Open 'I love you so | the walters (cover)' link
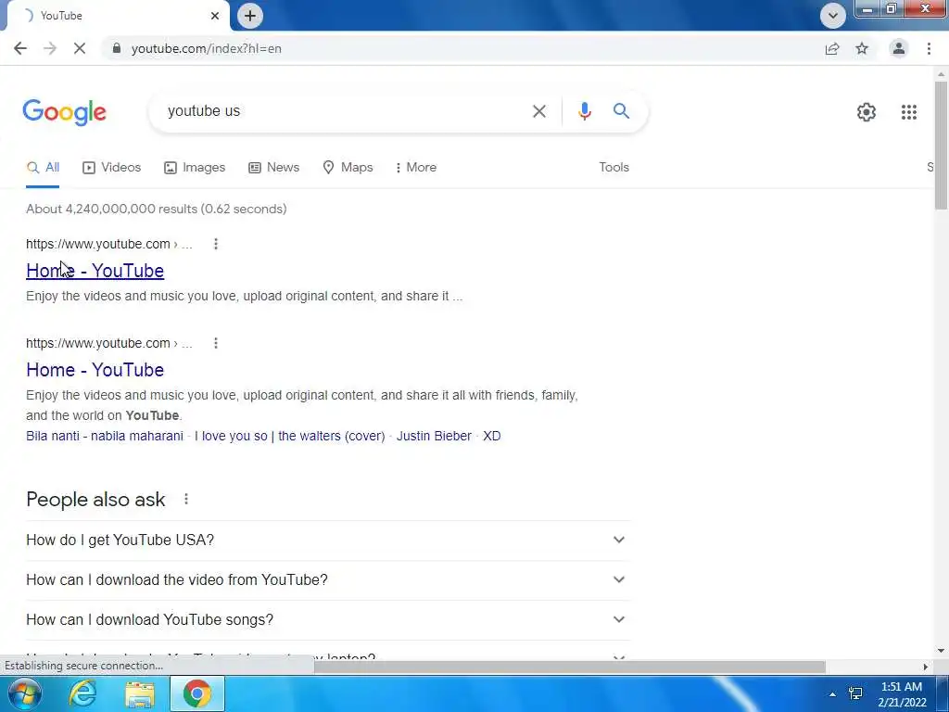Image resolution: width=949 pixels, height=712 pixels. point(289,436)
